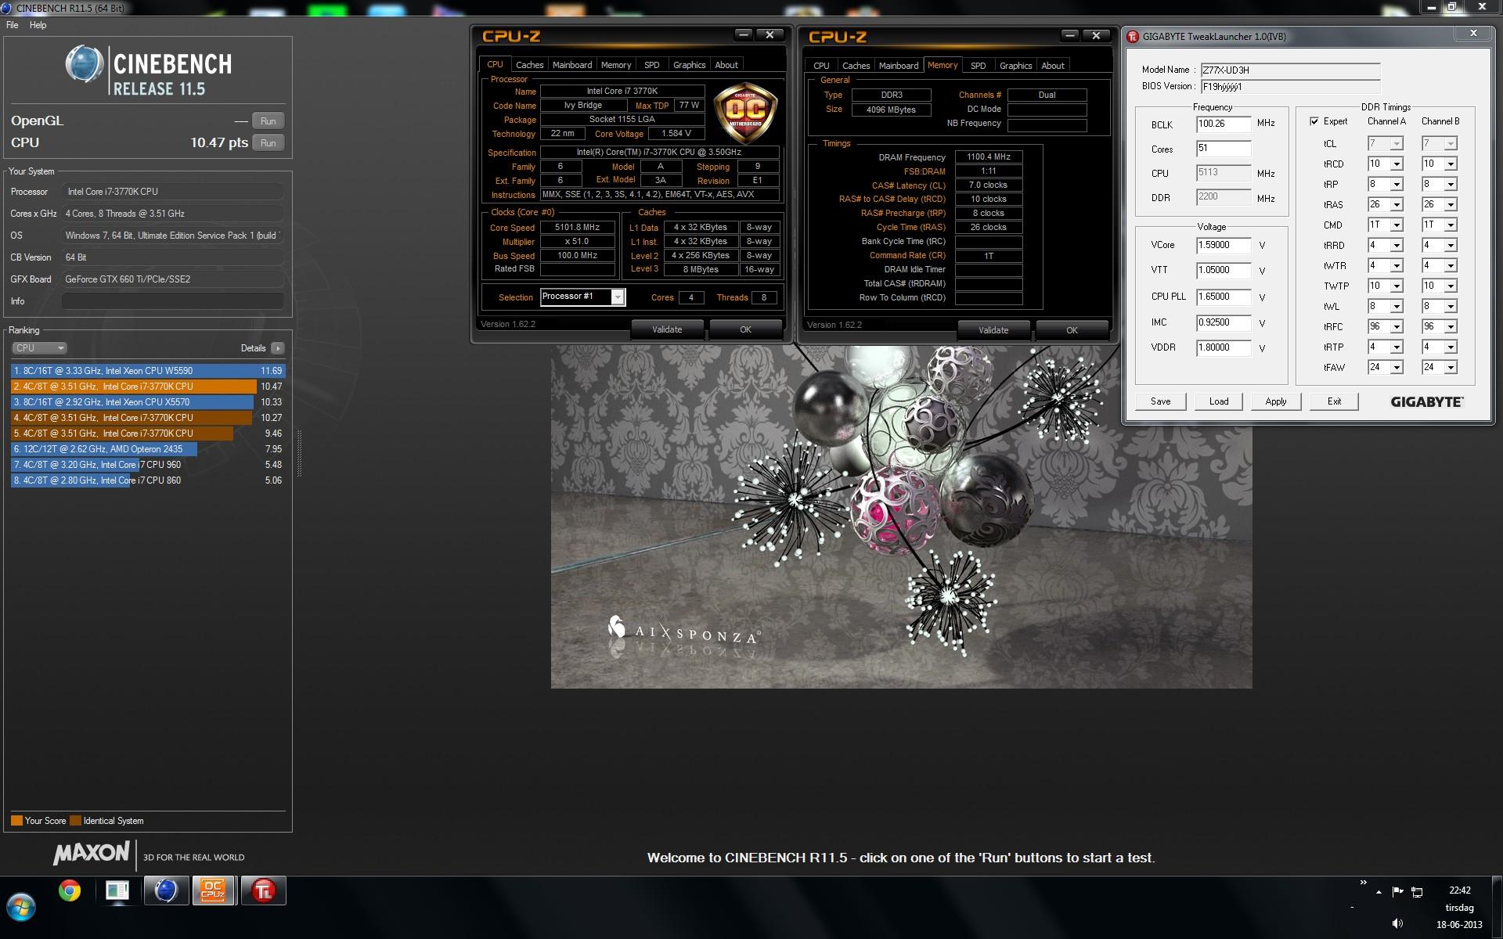Image resolution: width=1503 pixels, height=939 pixels.
Task: Click the CPU PLL voltage field
Action: (1224, 297)
